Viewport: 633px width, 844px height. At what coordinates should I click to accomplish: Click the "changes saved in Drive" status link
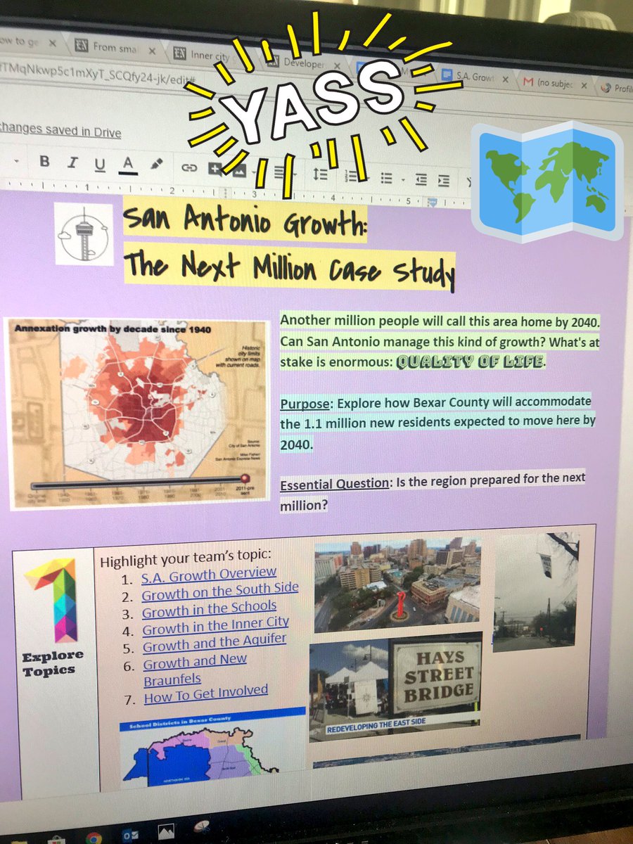click(61, 132)
